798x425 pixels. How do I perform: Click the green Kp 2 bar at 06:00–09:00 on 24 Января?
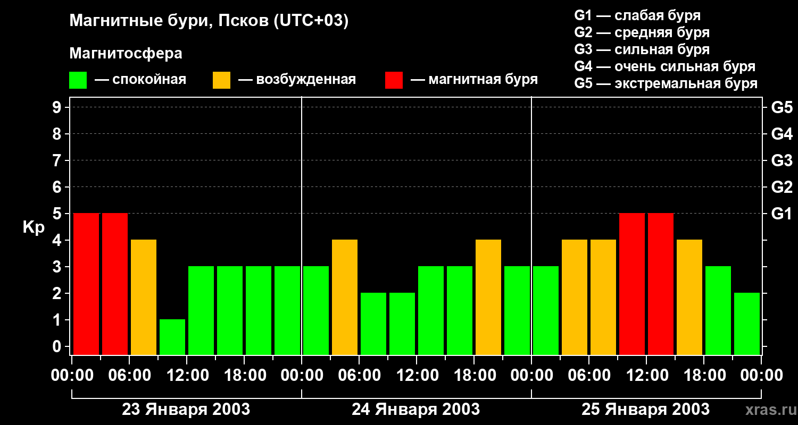pos(373,324)
